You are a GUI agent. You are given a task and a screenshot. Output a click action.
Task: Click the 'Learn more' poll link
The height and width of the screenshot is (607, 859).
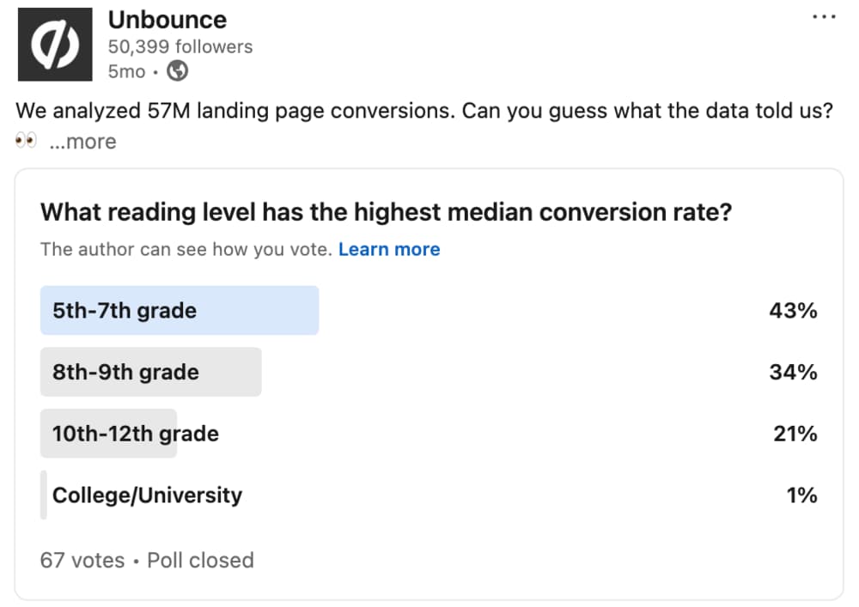pos(389,250)
